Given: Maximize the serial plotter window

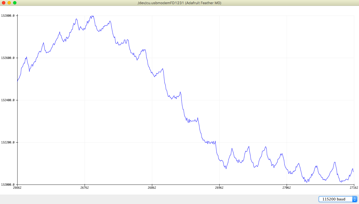Looking at the screenshot, I should tap(15, 3).
